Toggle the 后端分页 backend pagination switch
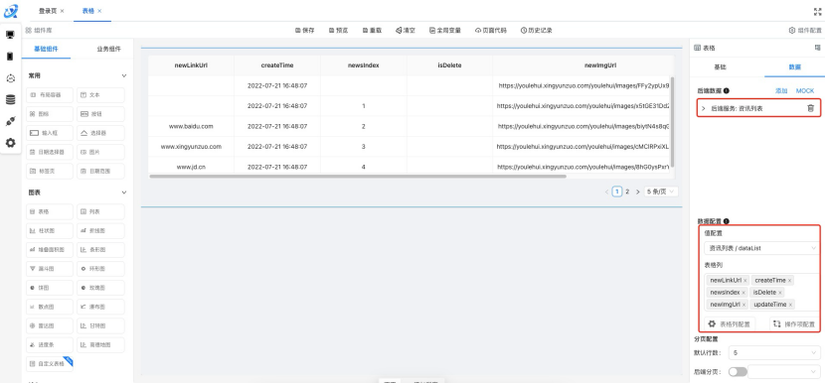The image size is (825, 383). point(738,372)
